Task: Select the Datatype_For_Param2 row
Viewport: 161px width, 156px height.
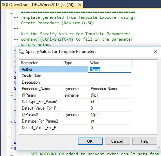Action: pyautogui.click(x=75, y=121)
